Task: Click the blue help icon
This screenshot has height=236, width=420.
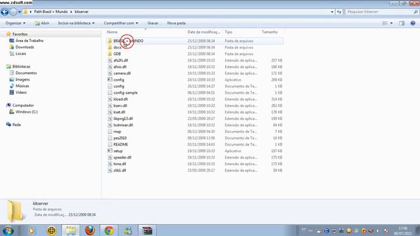Action: pos(413,24)
